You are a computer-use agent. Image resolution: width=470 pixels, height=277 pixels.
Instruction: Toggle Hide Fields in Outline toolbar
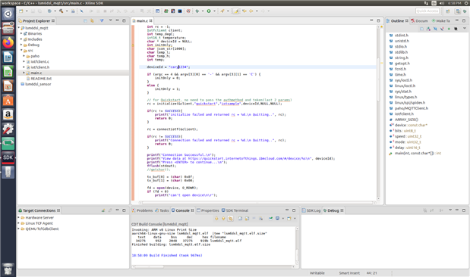tap(435, 29)
